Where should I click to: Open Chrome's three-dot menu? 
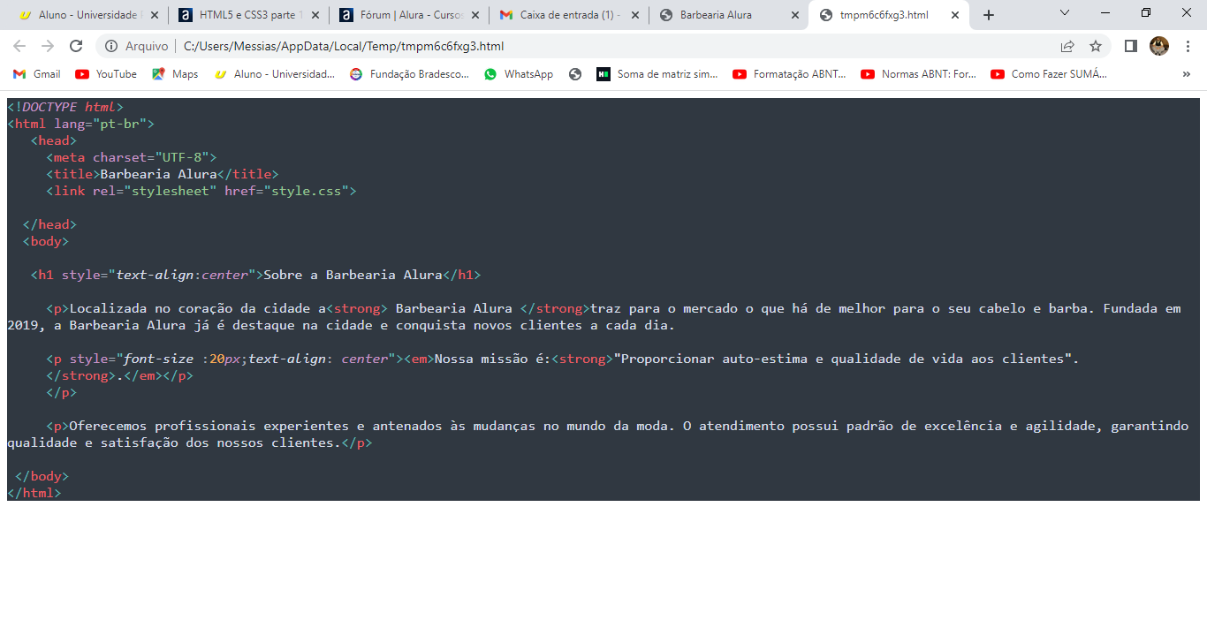click(1188, 46)
